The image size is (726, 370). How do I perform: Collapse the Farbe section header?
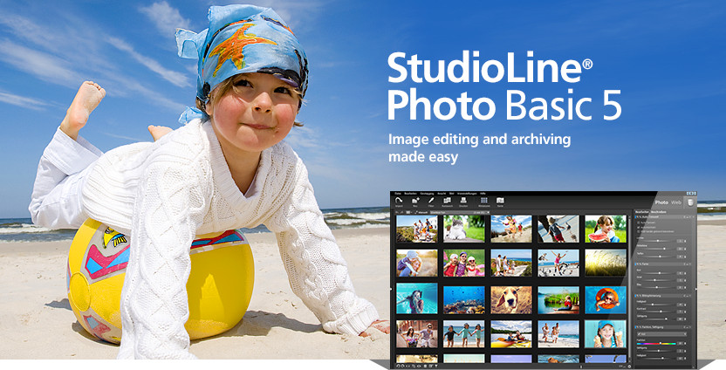664,264
